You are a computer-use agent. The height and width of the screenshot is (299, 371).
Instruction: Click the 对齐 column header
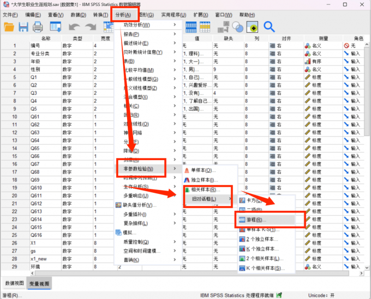[x=286, y=38]
